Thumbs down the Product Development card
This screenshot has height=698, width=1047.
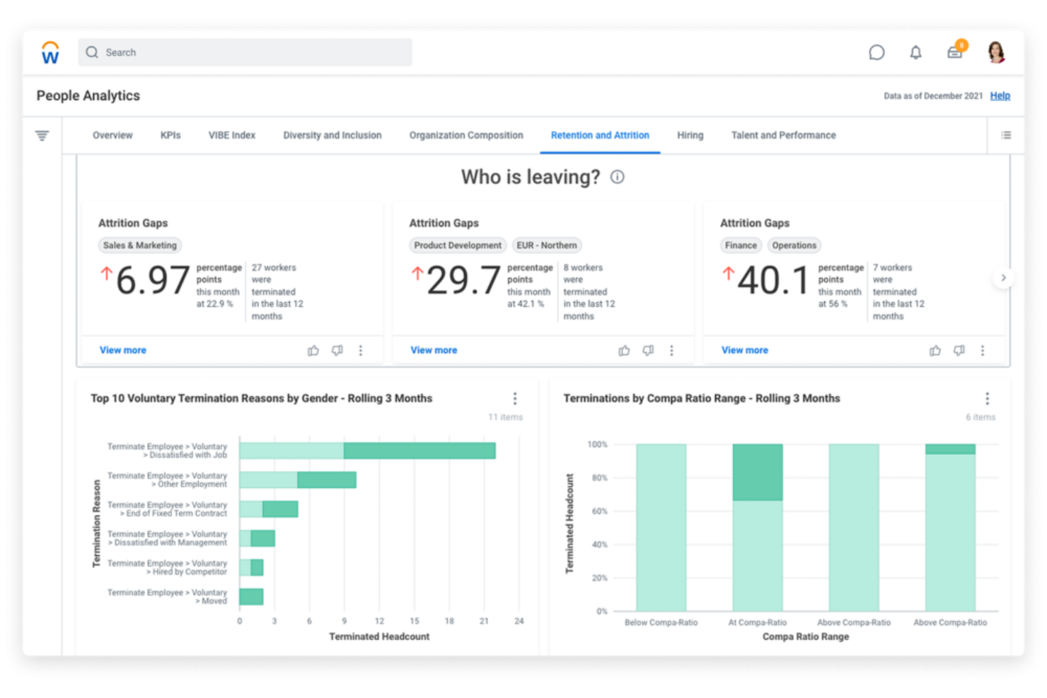point(648,351)
